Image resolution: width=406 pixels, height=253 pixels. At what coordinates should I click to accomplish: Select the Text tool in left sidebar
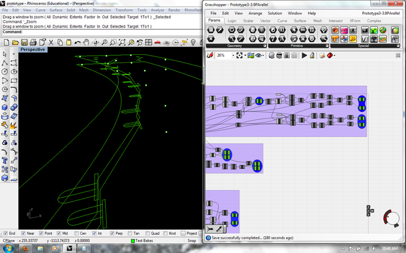pos(5,160)
